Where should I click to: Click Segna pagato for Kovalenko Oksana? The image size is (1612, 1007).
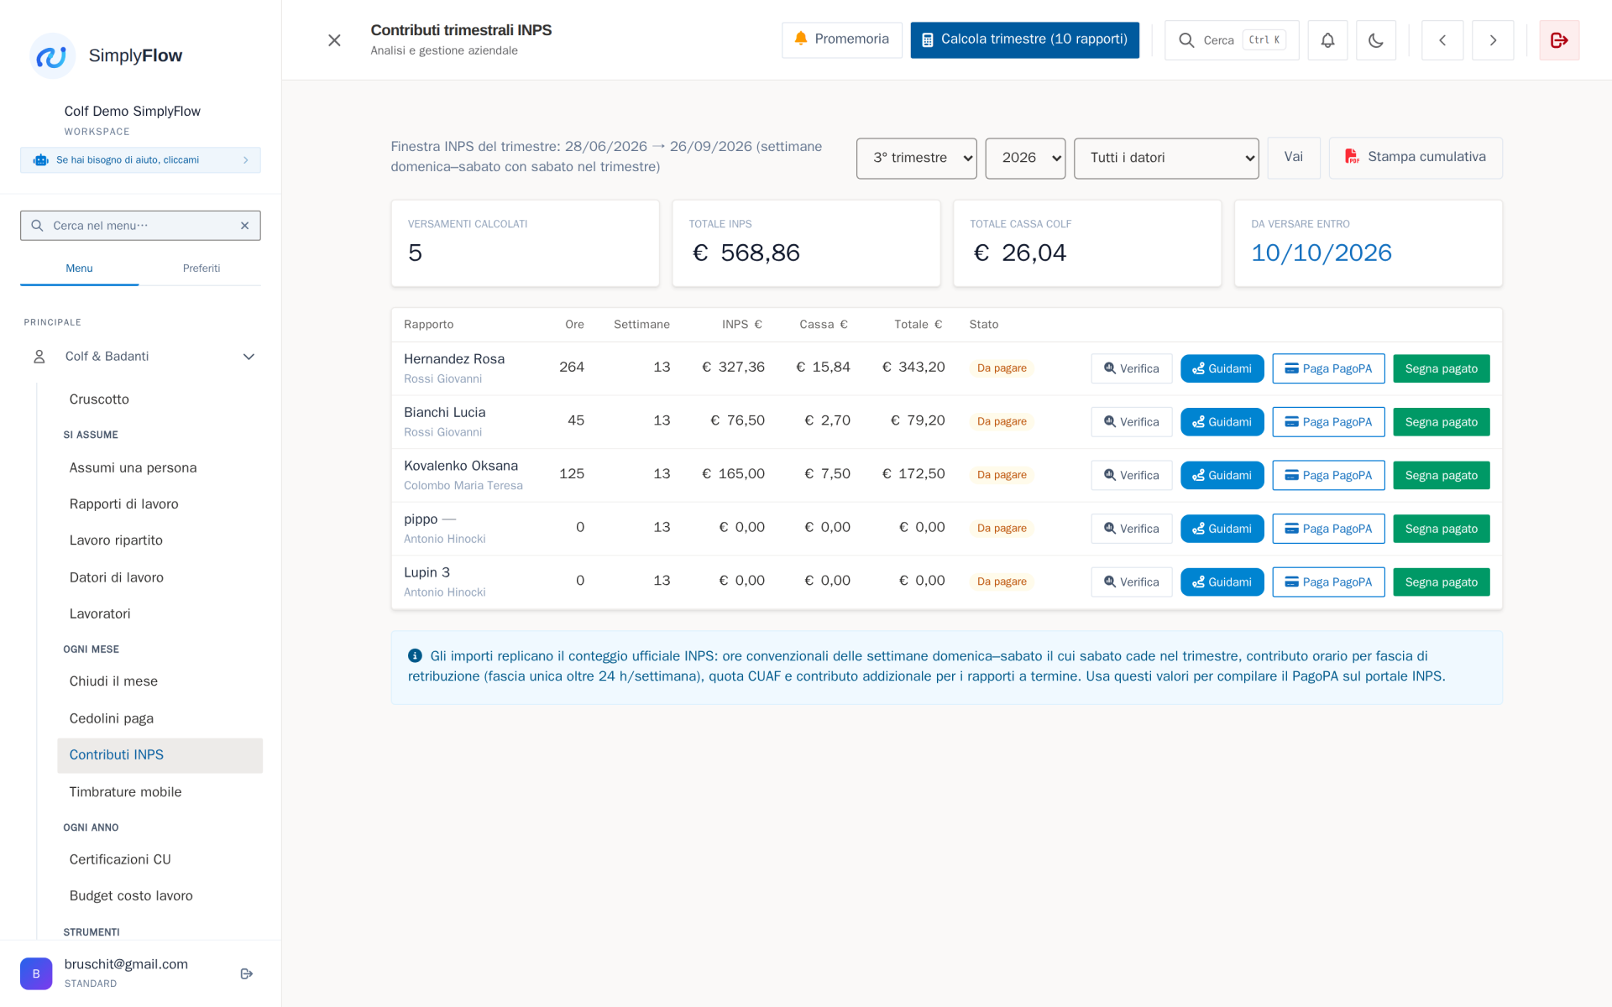1442,475
